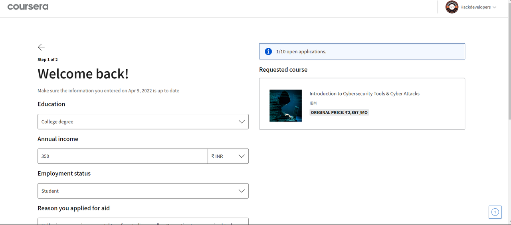Image resolution: width=511 pixels, height=225 pixels.
Task: Click the cybersecurity course thumbnail image
Action: pyautogui.click(x=285, y=106)
